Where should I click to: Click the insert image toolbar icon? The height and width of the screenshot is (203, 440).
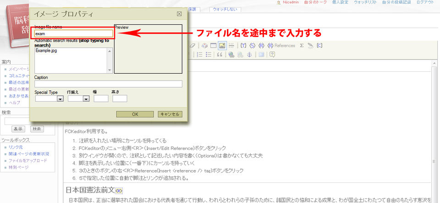pos(222,46)
